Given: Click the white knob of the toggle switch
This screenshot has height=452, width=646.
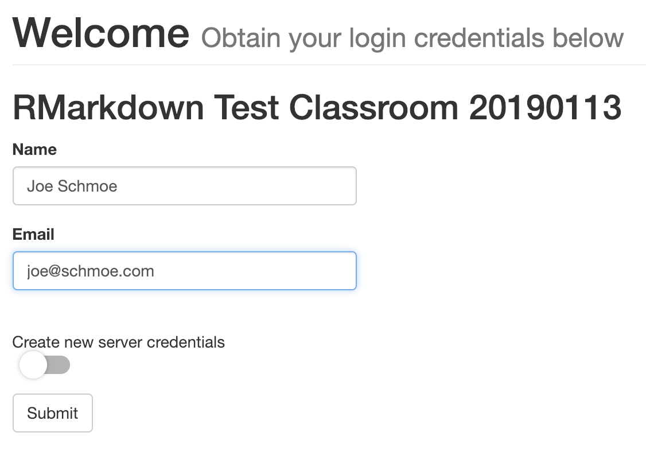Looking at the screenshot, I should point(33,365).
